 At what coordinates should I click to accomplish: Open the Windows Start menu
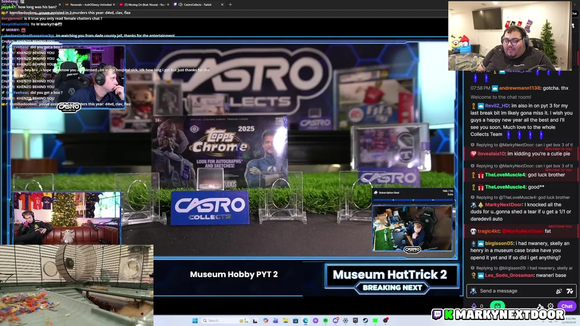click(195, 321)
